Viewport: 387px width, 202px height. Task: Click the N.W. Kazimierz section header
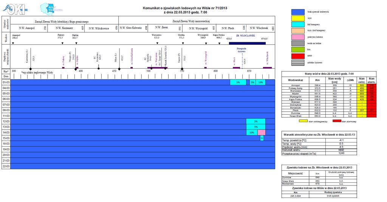64,28
